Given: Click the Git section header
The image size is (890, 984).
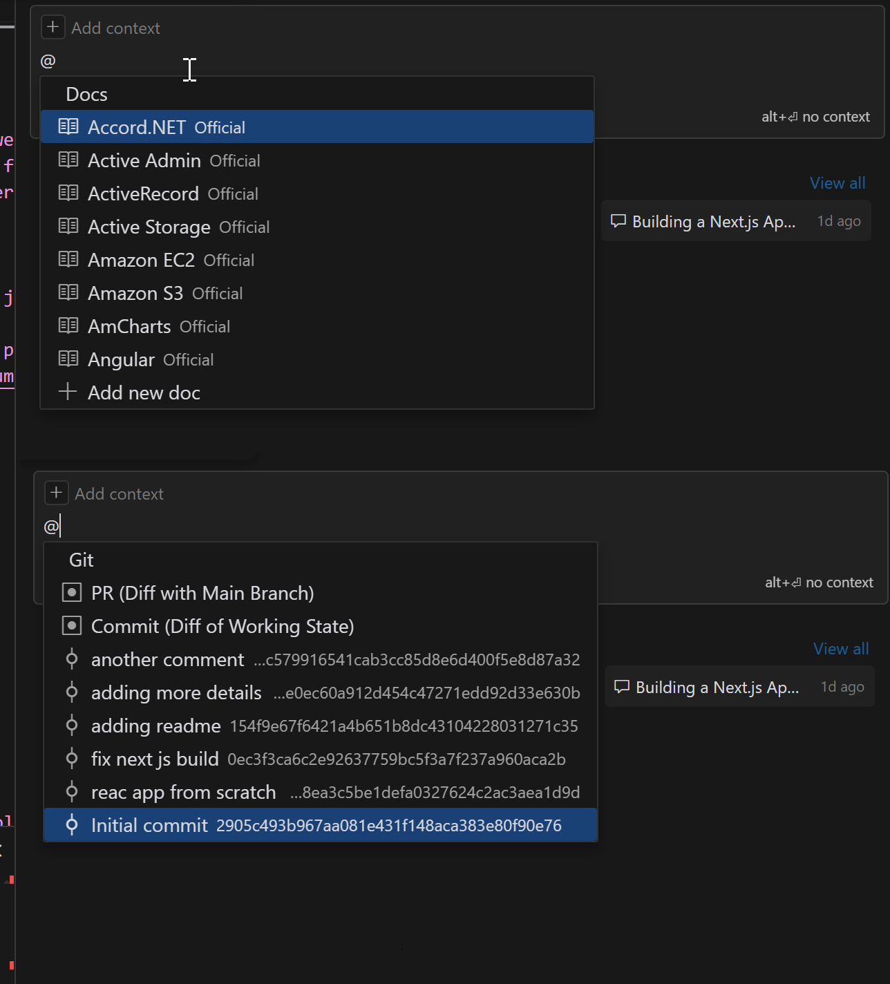Looking at the screenshot, I should 82,560.
